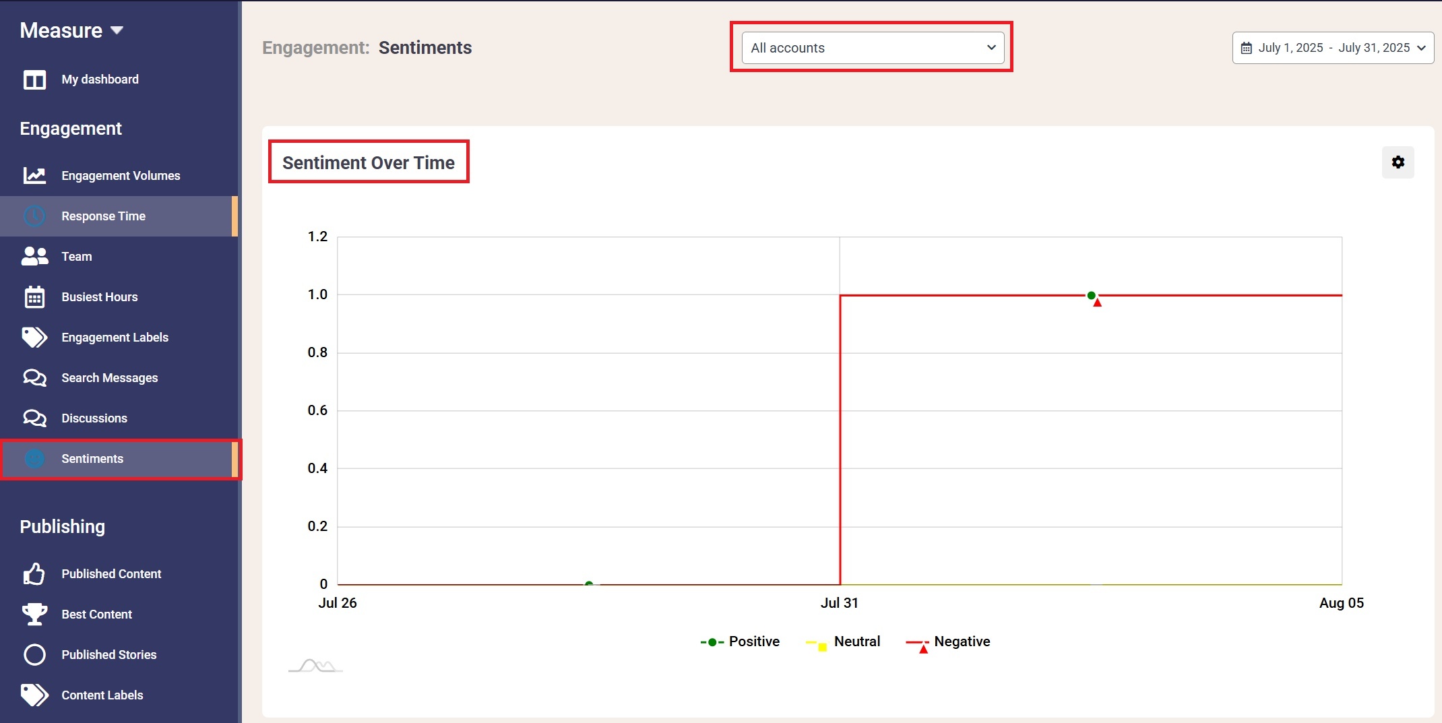Screen dimensions: 1442x723
Task: Click the Search Messages chat icon
Action: (x=34, y=377)
